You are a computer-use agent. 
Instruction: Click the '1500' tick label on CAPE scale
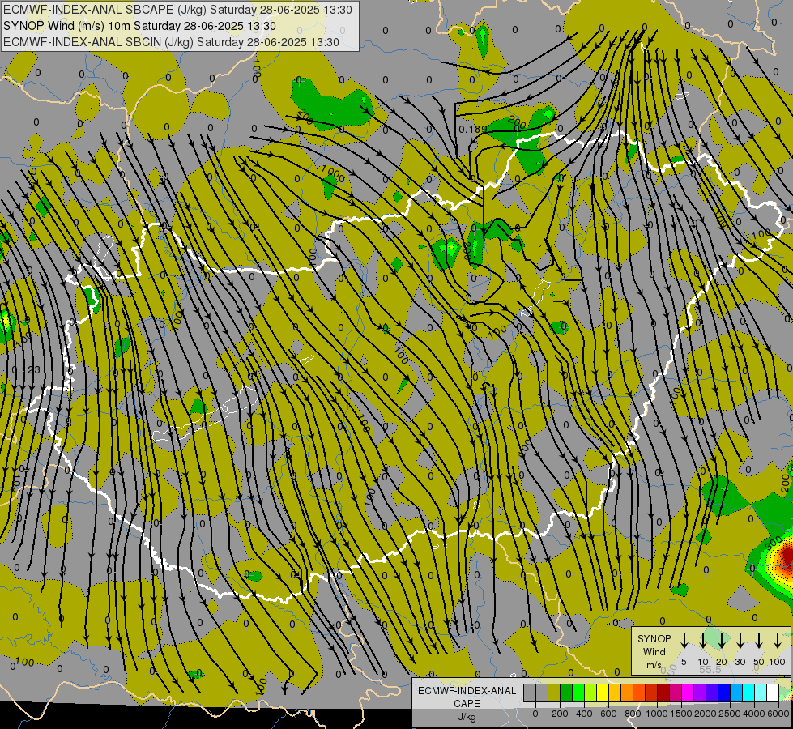pyautogui.click(x=681, y=714)
